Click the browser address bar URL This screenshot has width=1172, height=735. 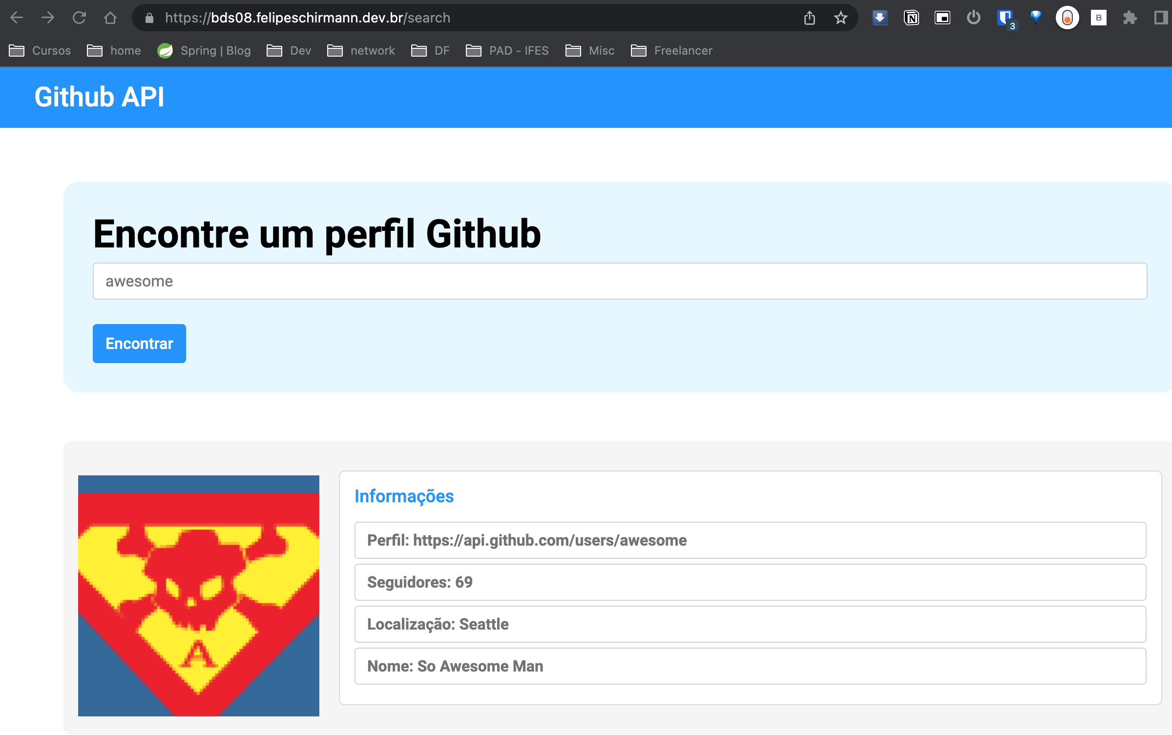(x=308, y=18)
